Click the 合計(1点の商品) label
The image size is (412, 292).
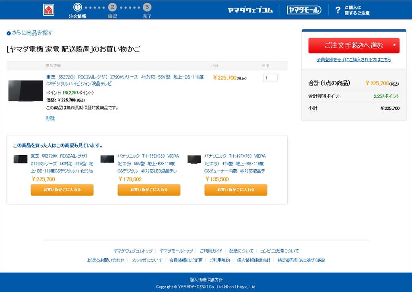click(329, 83)
